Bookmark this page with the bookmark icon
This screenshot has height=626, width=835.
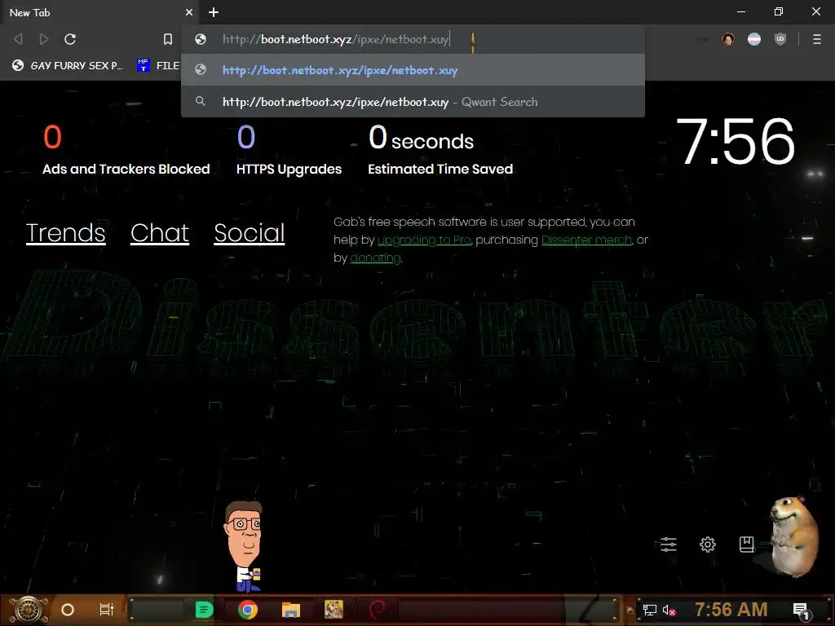(168, 39)
